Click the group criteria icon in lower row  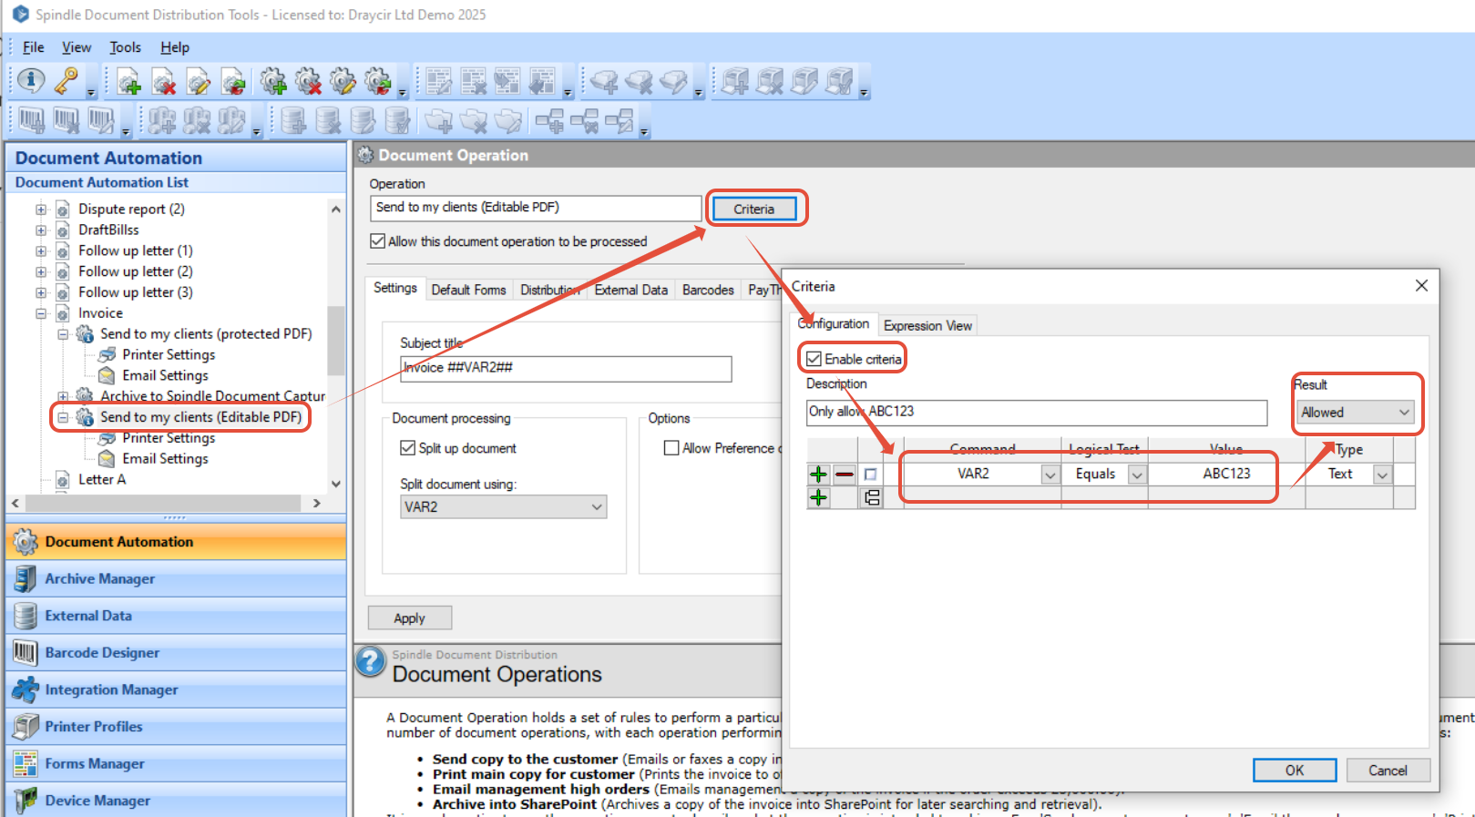871,497
